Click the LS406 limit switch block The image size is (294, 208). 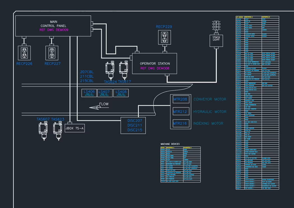89,93
